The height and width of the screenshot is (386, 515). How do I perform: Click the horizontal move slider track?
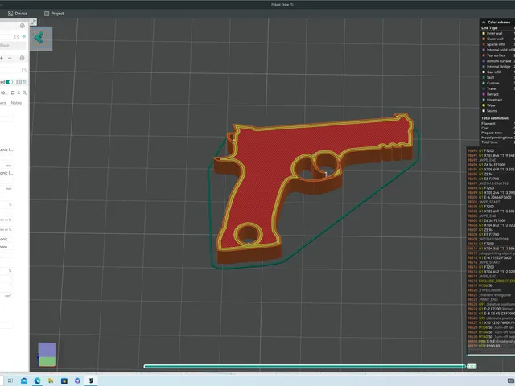[x=304, y=367]
